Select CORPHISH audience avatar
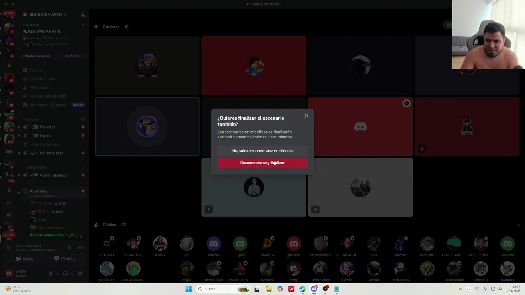525x295 pixels. coord(133,244)
